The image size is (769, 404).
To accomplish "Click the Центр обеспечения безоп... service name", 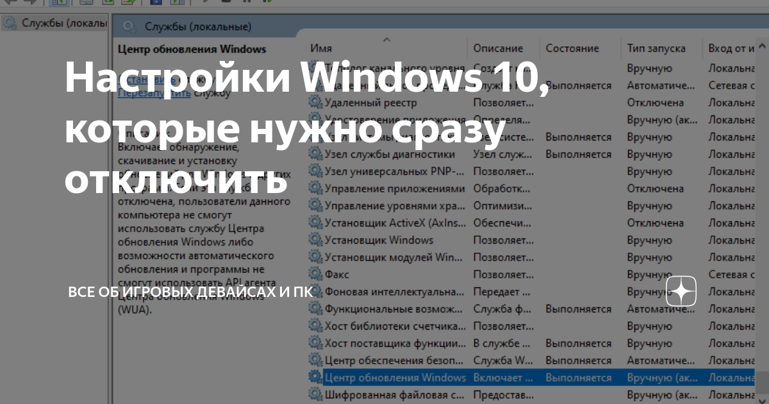I will pos(395,360).
